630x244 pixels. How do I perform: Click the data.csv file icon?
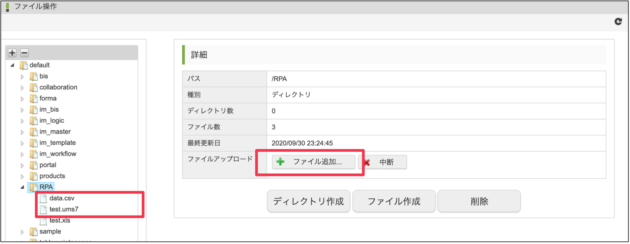click(44, 199)
